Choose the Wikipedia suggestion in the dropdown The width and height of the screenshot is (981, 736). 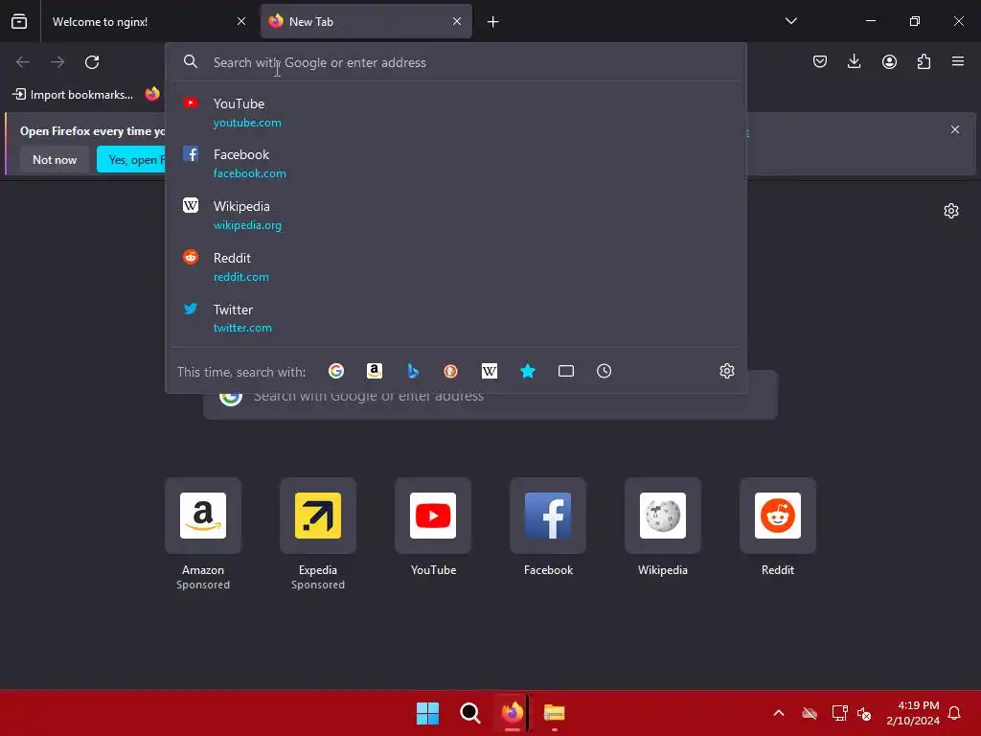point(456,216)
